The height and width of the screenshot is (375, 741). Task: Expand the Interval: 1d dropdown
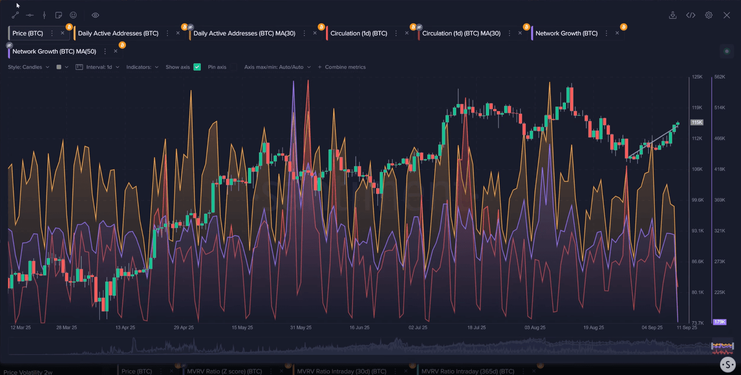[102, 67]
